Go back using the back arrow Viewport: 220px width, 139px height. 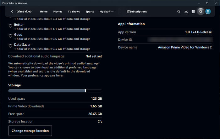pyautogui.click(x=12, y=12)
